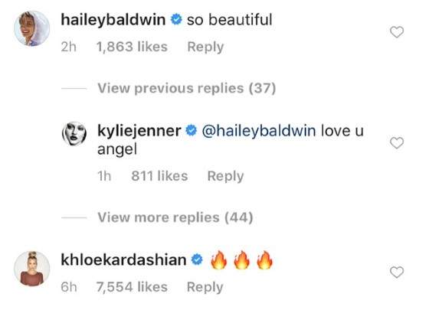Open the kyliejenner username link
429x310 pixels.
[139, 131]
